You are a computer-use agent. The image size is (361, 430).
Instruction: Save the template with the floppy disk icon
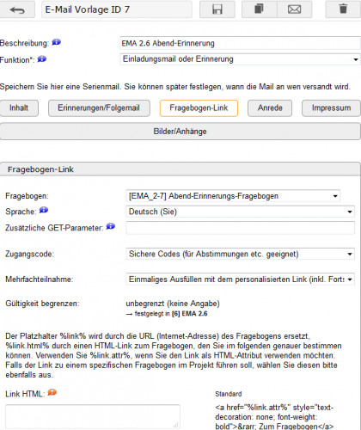pyautogui.click(x=217, y=9)
